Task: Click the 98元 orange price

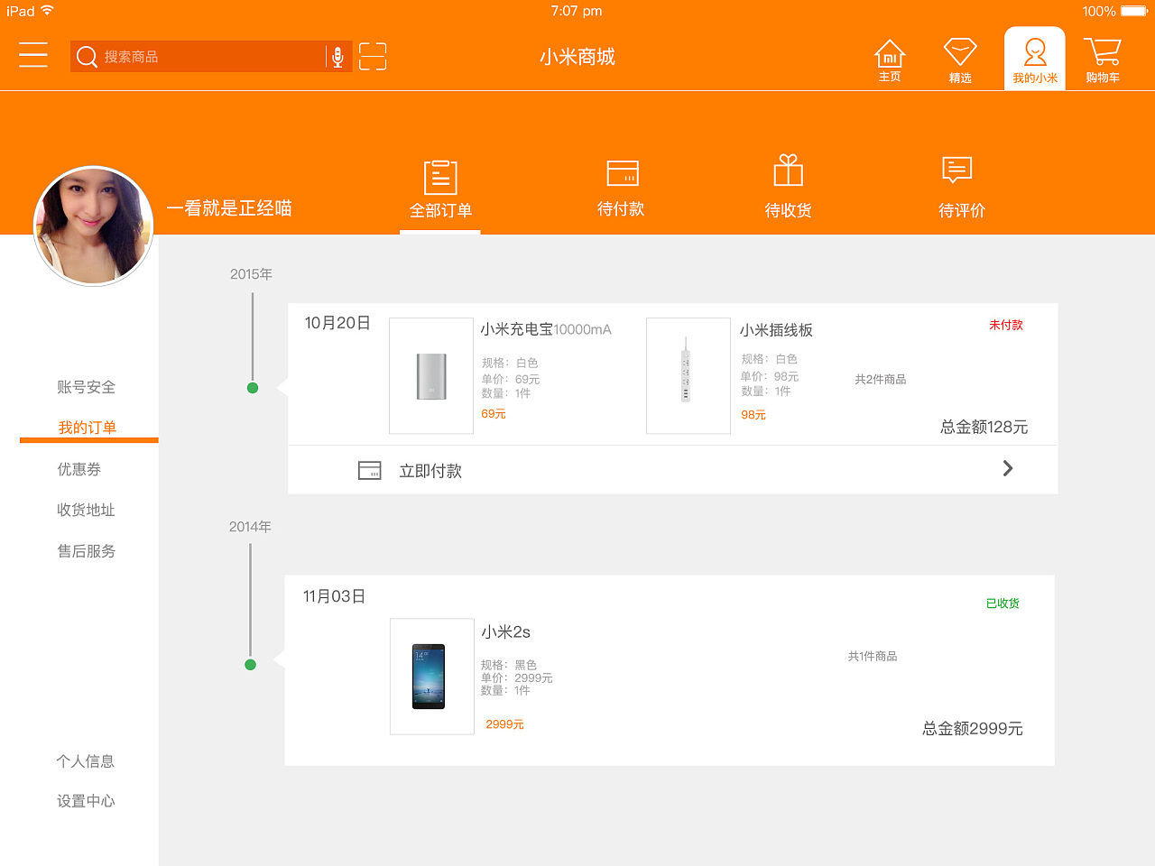Action: coord(753,415)
